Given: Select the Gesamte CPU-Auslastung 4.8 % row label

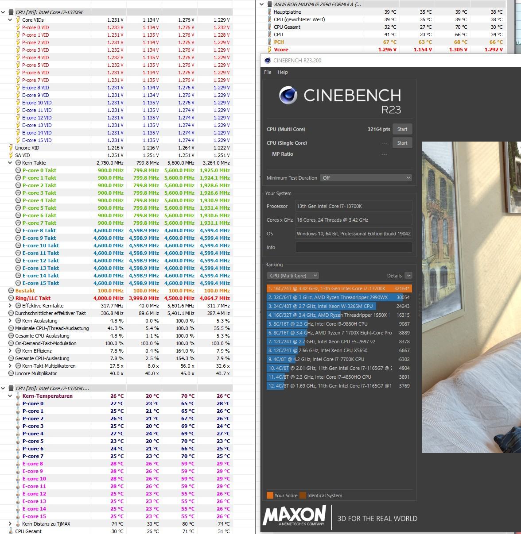Looking at the screenshot, I should coord(42,336).
